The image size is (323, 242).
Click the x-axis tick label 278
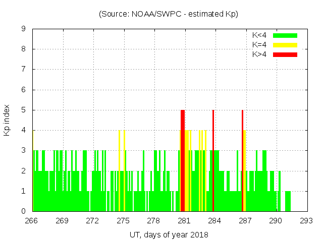click(x=153, y=221)
